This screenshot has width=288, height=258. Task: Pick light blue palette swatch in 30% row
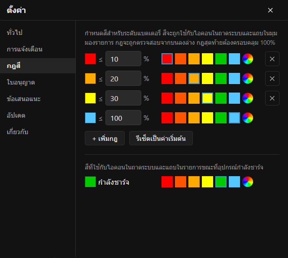[x=234, y=98]
